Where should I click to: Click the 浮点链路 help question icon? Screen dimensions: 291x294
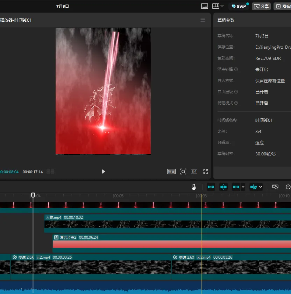(x=236, y=69)
